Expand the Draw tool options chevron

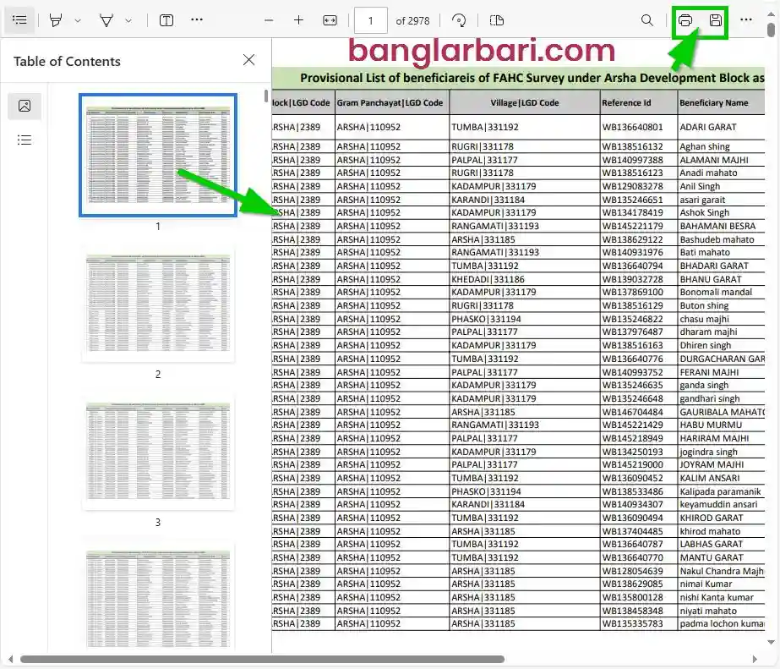pos(127,19)
